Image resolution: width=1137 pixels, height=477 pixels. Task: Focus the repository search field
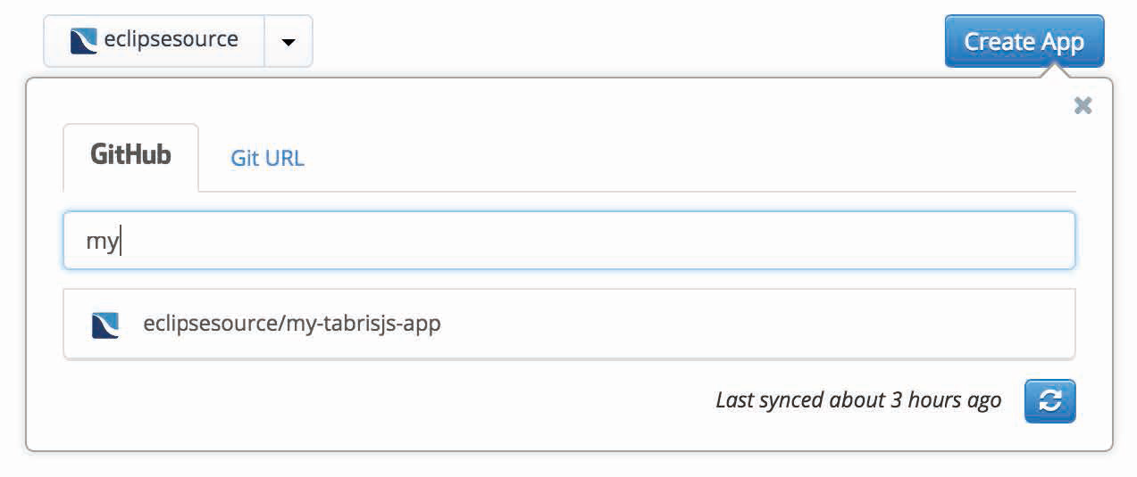click(x=568, y=241)
